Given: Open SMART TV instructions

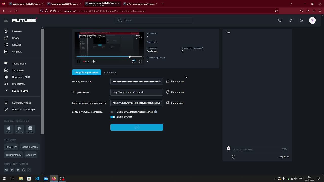Looking at the screenshot, I should pyautogui.click(x=11, y=147).
